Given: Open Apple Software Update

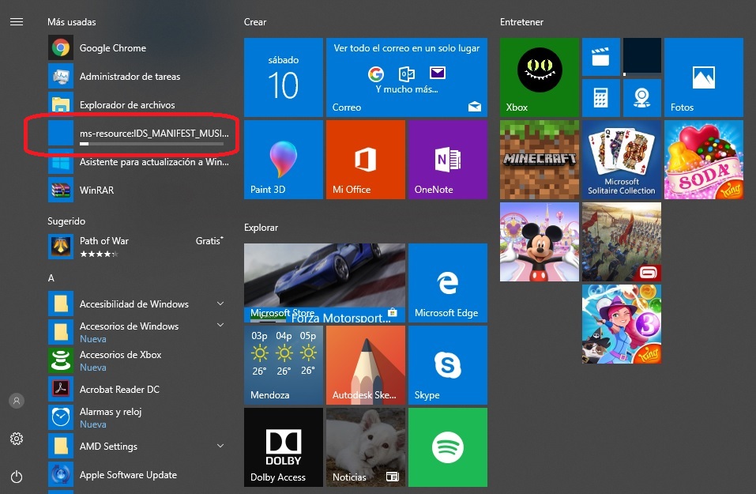Looking at the screenshot, I should [140, 475].
